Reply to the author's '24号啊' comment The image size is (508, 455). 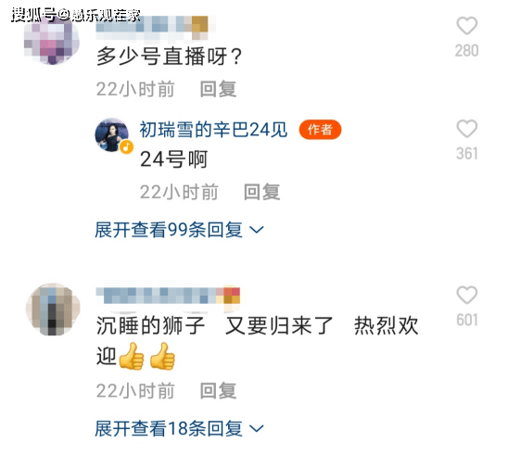pyautogui.click(x=261, y=192)
